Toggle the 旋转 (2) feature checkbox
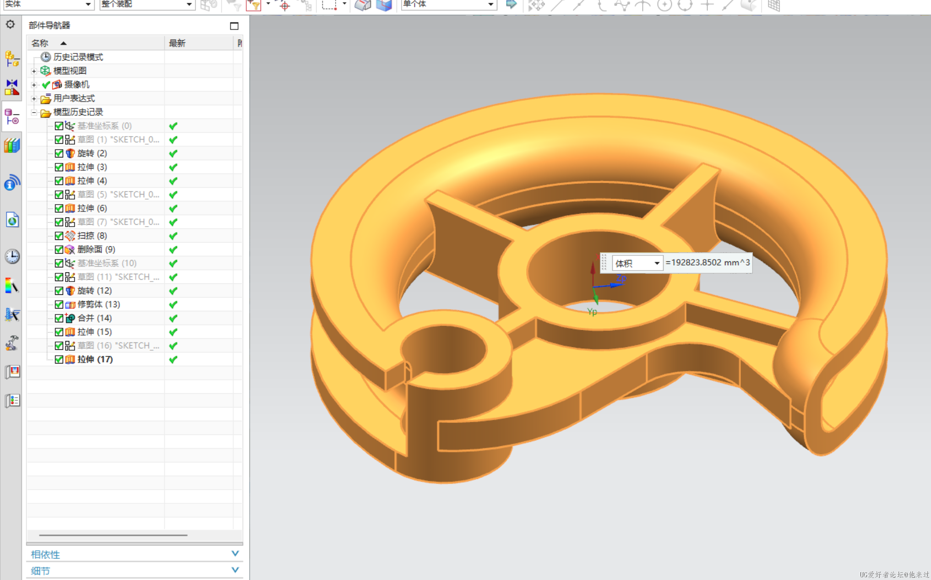The image size is (931, 580). point(59,153)
